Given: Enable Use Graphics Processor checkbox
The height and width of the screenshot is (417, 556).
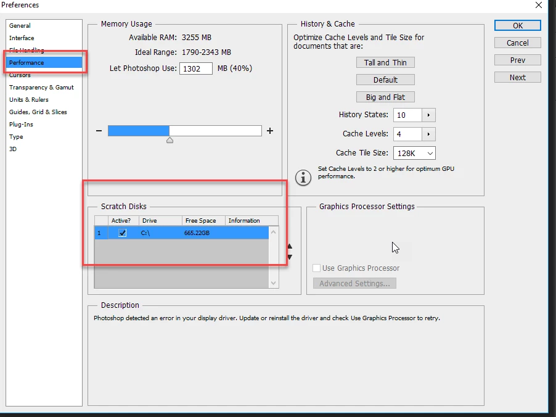Looking at the screenshot, I should 317,268.
